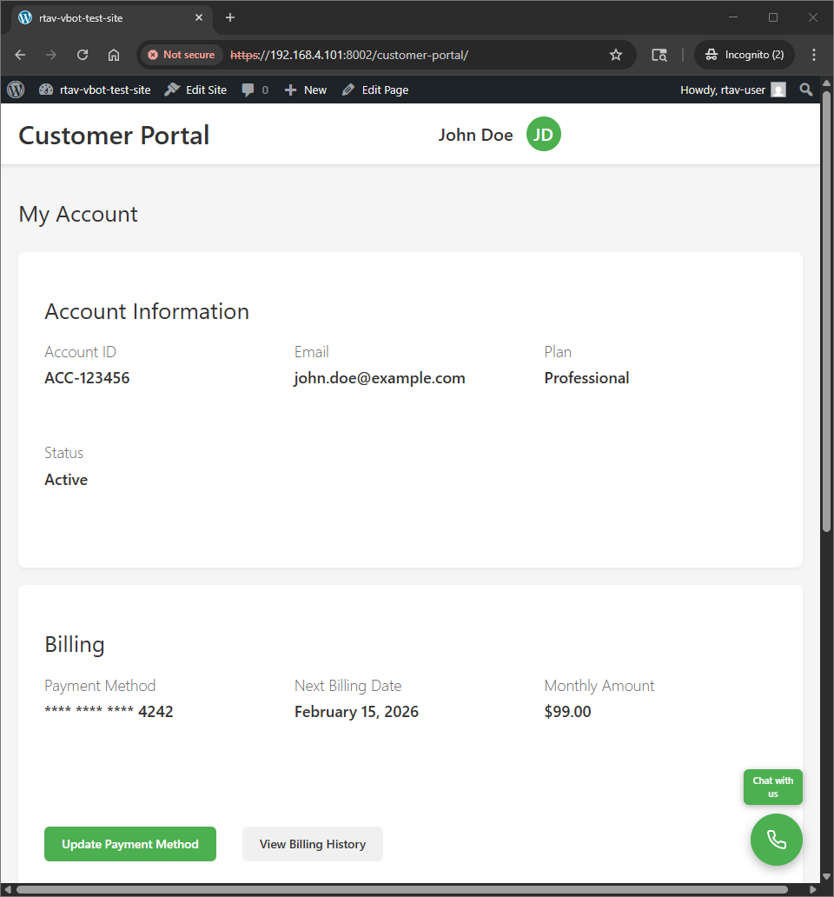Click the Not secure site info badge

[x=181, y=55]
